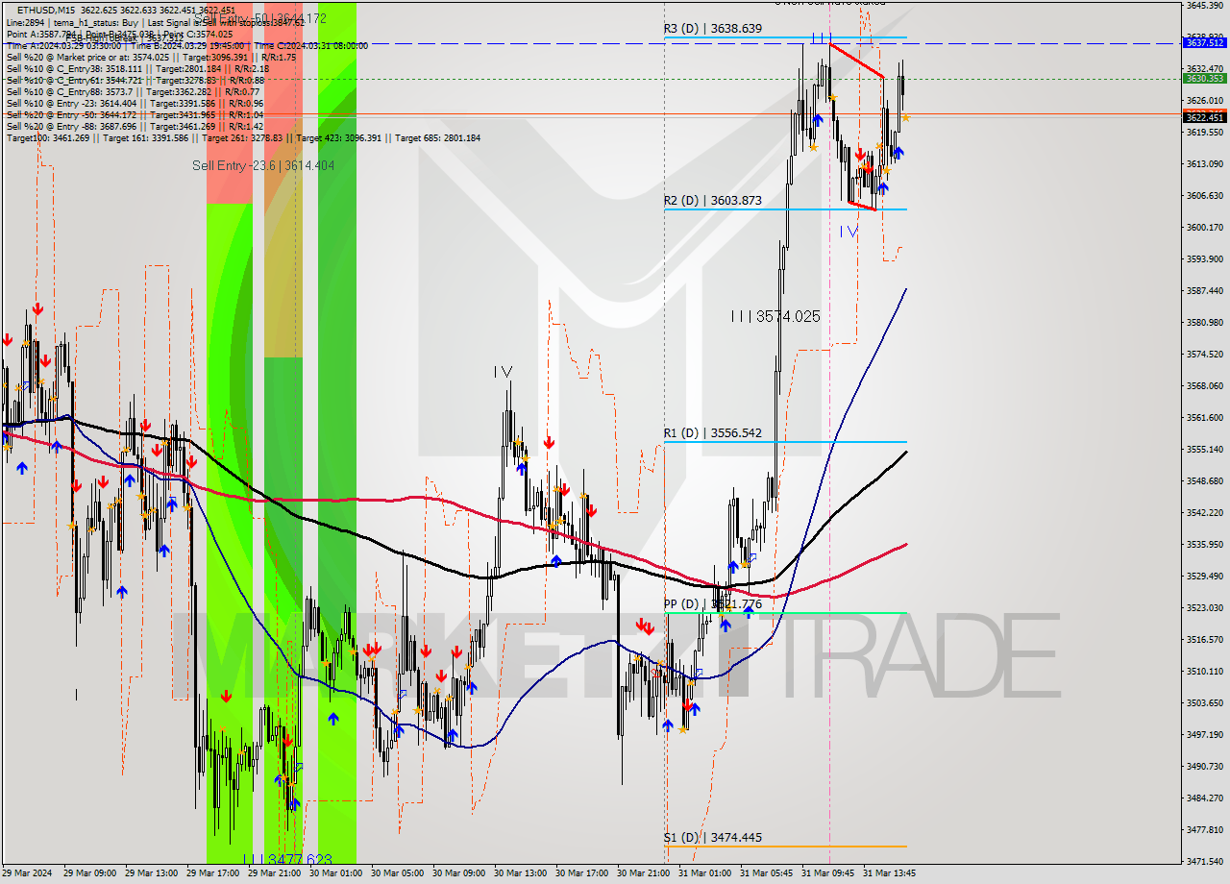
Task: Click the '29 Mar 17:00' time label
Action: coord(213,873)
